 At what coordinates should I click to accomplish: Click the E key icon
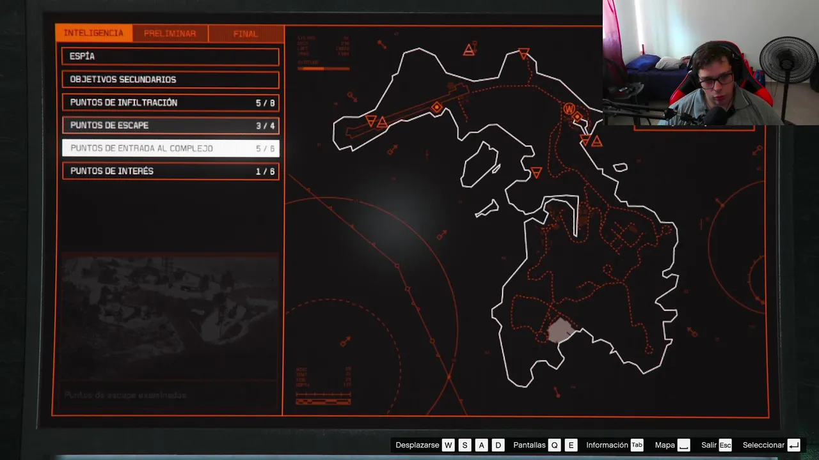571,445
